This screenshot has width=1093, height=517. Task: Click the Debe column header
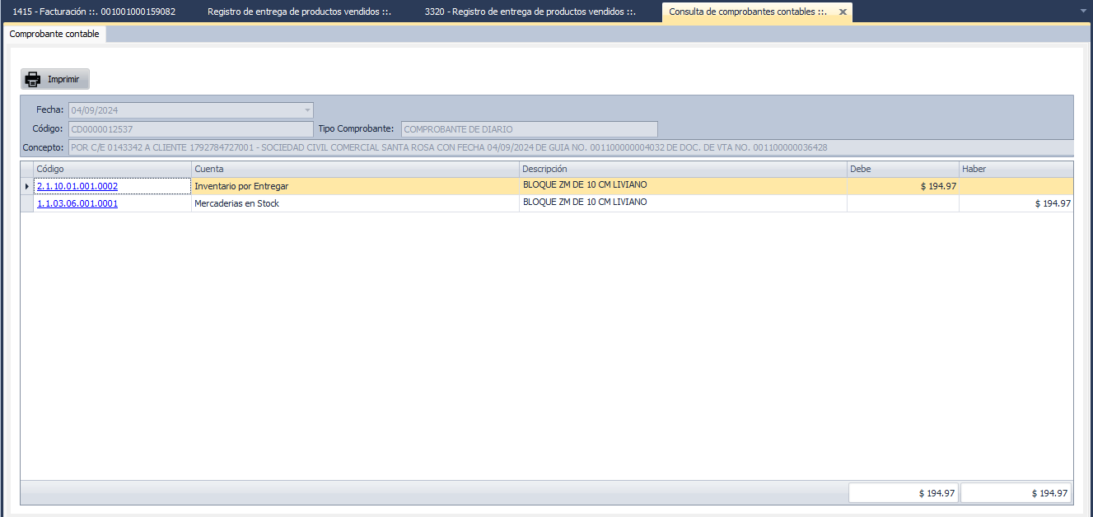coord(902,169)
